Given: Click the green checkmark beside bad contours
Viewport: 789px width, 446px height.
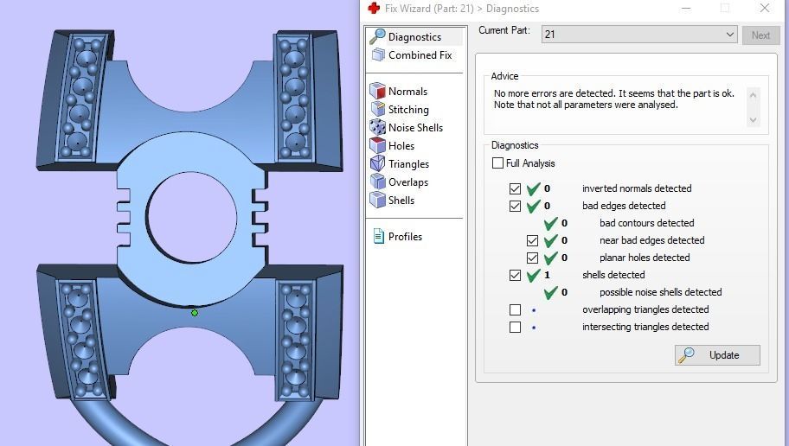Looking at the screenshot, I should 550,223.
